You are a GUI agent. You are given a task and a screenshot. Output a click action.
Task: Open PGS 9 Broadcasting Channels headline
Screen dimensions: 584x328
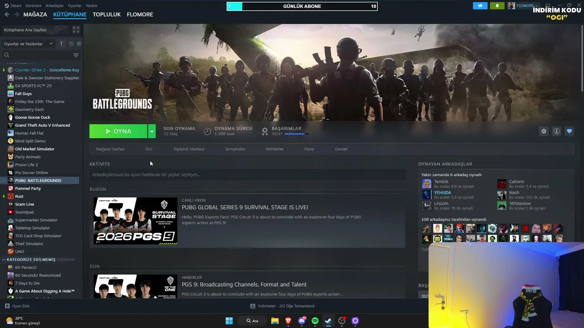click(x=244, y=285)
